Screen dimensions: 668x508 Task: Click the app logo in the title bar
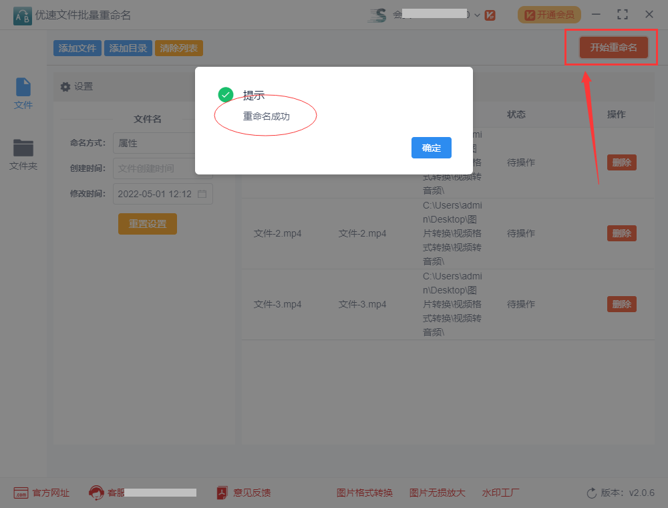(22, 14)
